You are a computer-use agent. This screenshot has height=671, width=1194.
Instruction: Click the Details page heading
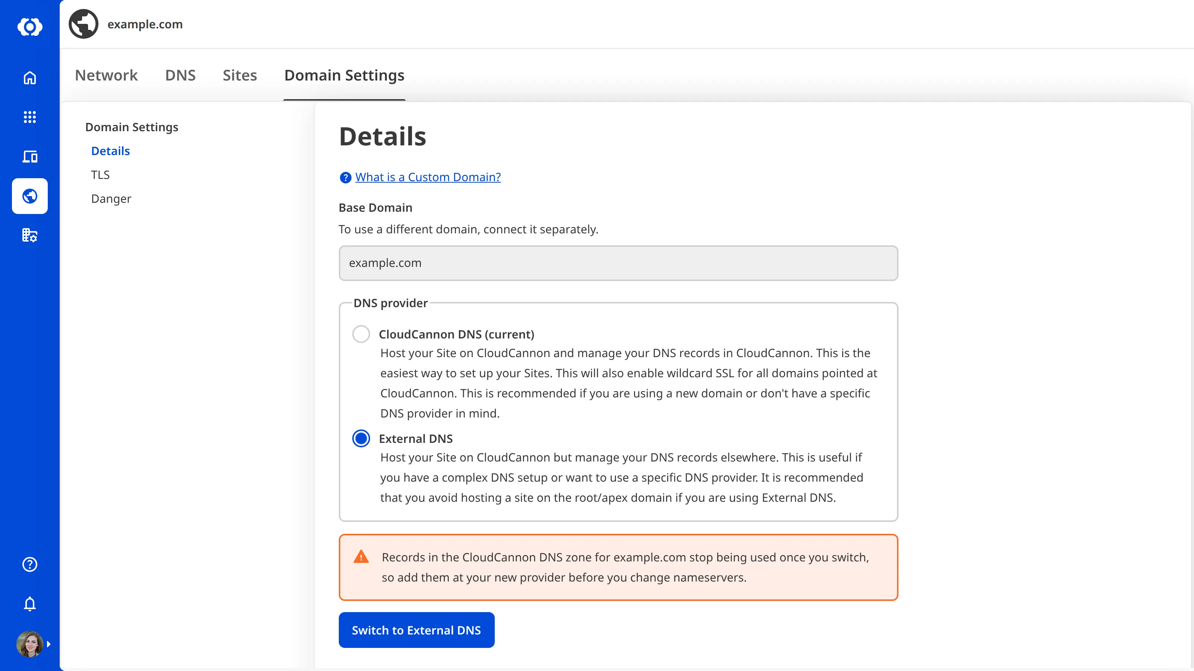pos(382,136)
